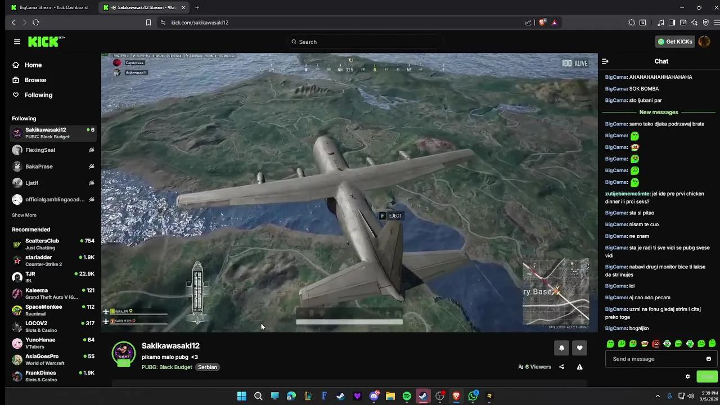Image resolution: width=720 pixels, height=405 pixels.
Task: Open browser main menu button
Action: point(717,22)
